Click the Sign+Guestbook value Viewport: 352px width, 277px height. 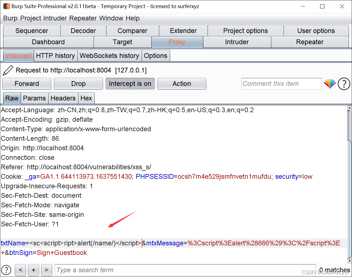62,253
